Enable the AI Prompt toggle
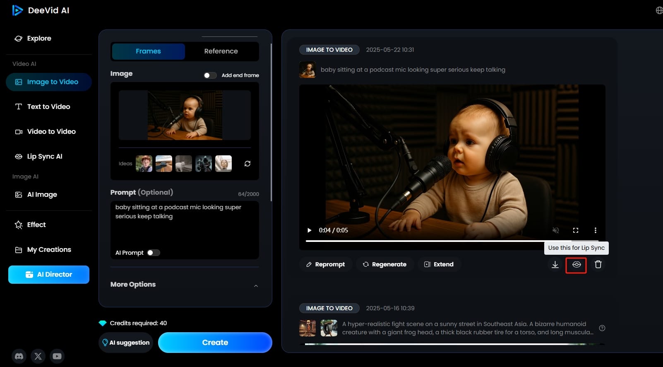The height and width of the screenshot is (367, 663). [154, 253]
